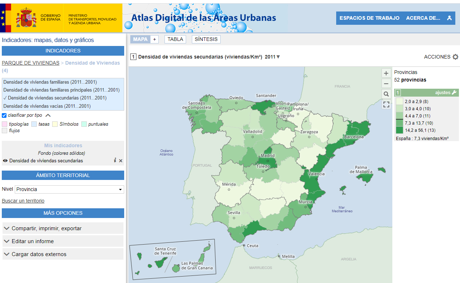
Task: Click the user profile icon in header
Action: [449, 18]
